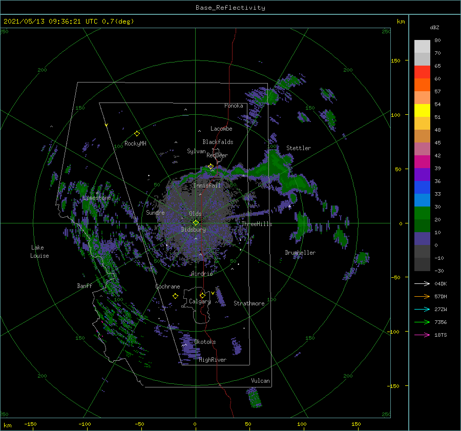Pick the slate-blue swatch between 10 and 0
Image resolution: width=461 pixels, height=431 pixels.
(422, 239)
